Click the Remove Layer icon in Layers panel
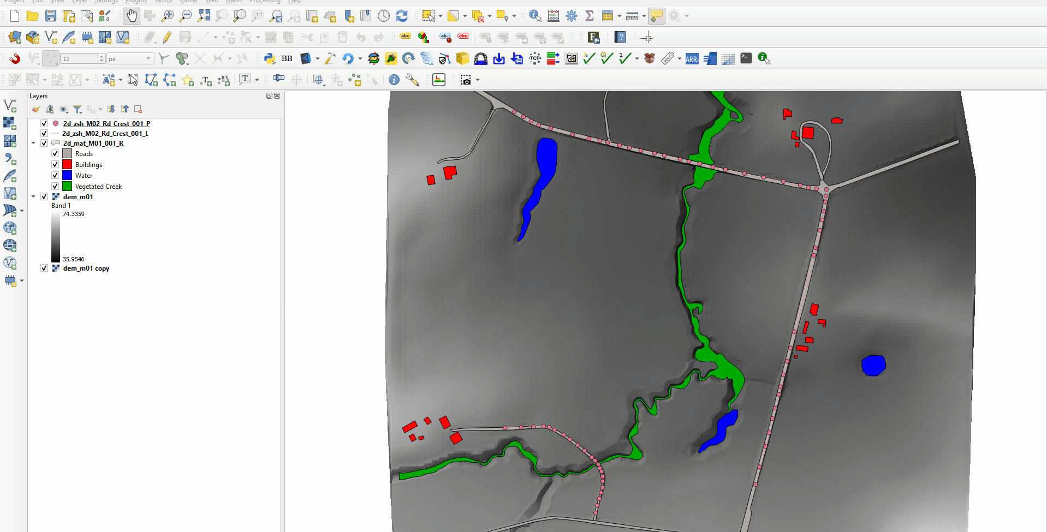 [138, 109]
